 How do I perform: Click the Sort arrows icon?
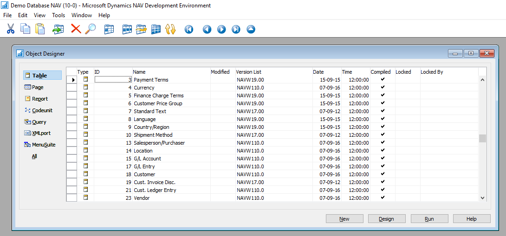tap(170, 29)
